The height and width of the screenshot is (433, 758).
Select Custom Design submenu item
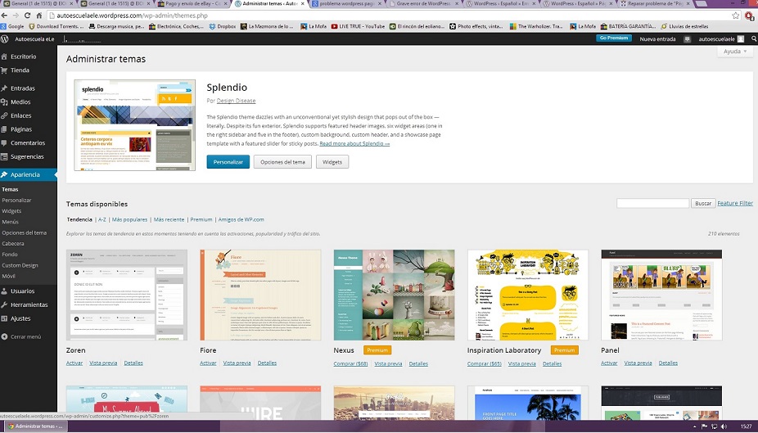(x=20, y=265)
